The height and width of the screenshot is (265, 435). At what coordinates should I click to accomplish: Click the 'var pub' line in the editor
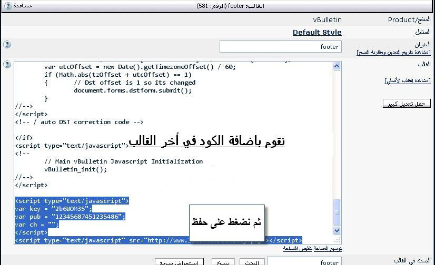(70, 217)
